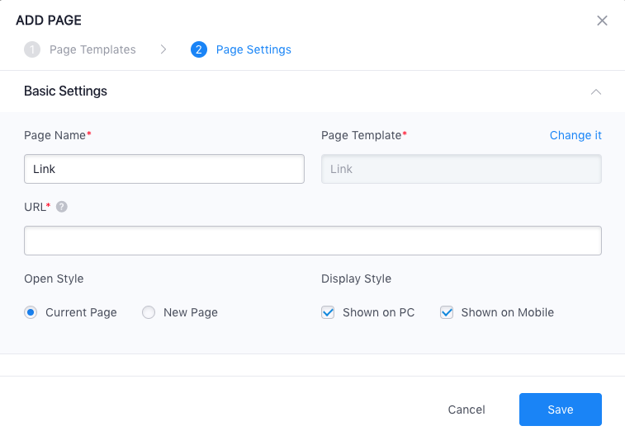Click the Page Name label
Screen dimensions: 625x440
[x=54, y=135]
